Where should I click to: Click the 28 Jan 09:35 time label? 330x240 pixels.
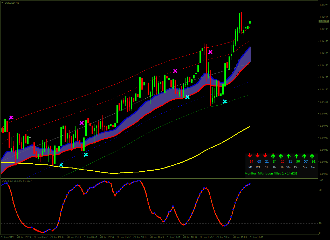[57, 237]
